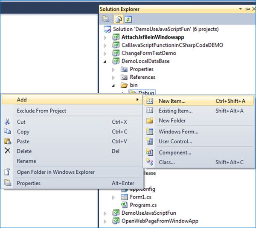This screenshot has width=256, height=228.
Task: Click the Delete X icon
Action: pos(7,151)
